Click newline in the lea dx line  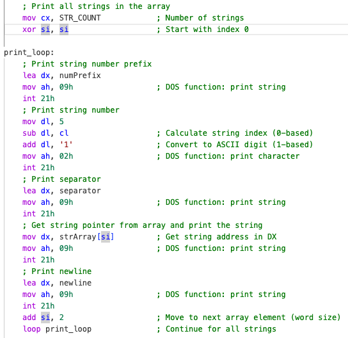pyautogui.click(x=75, y=283)
